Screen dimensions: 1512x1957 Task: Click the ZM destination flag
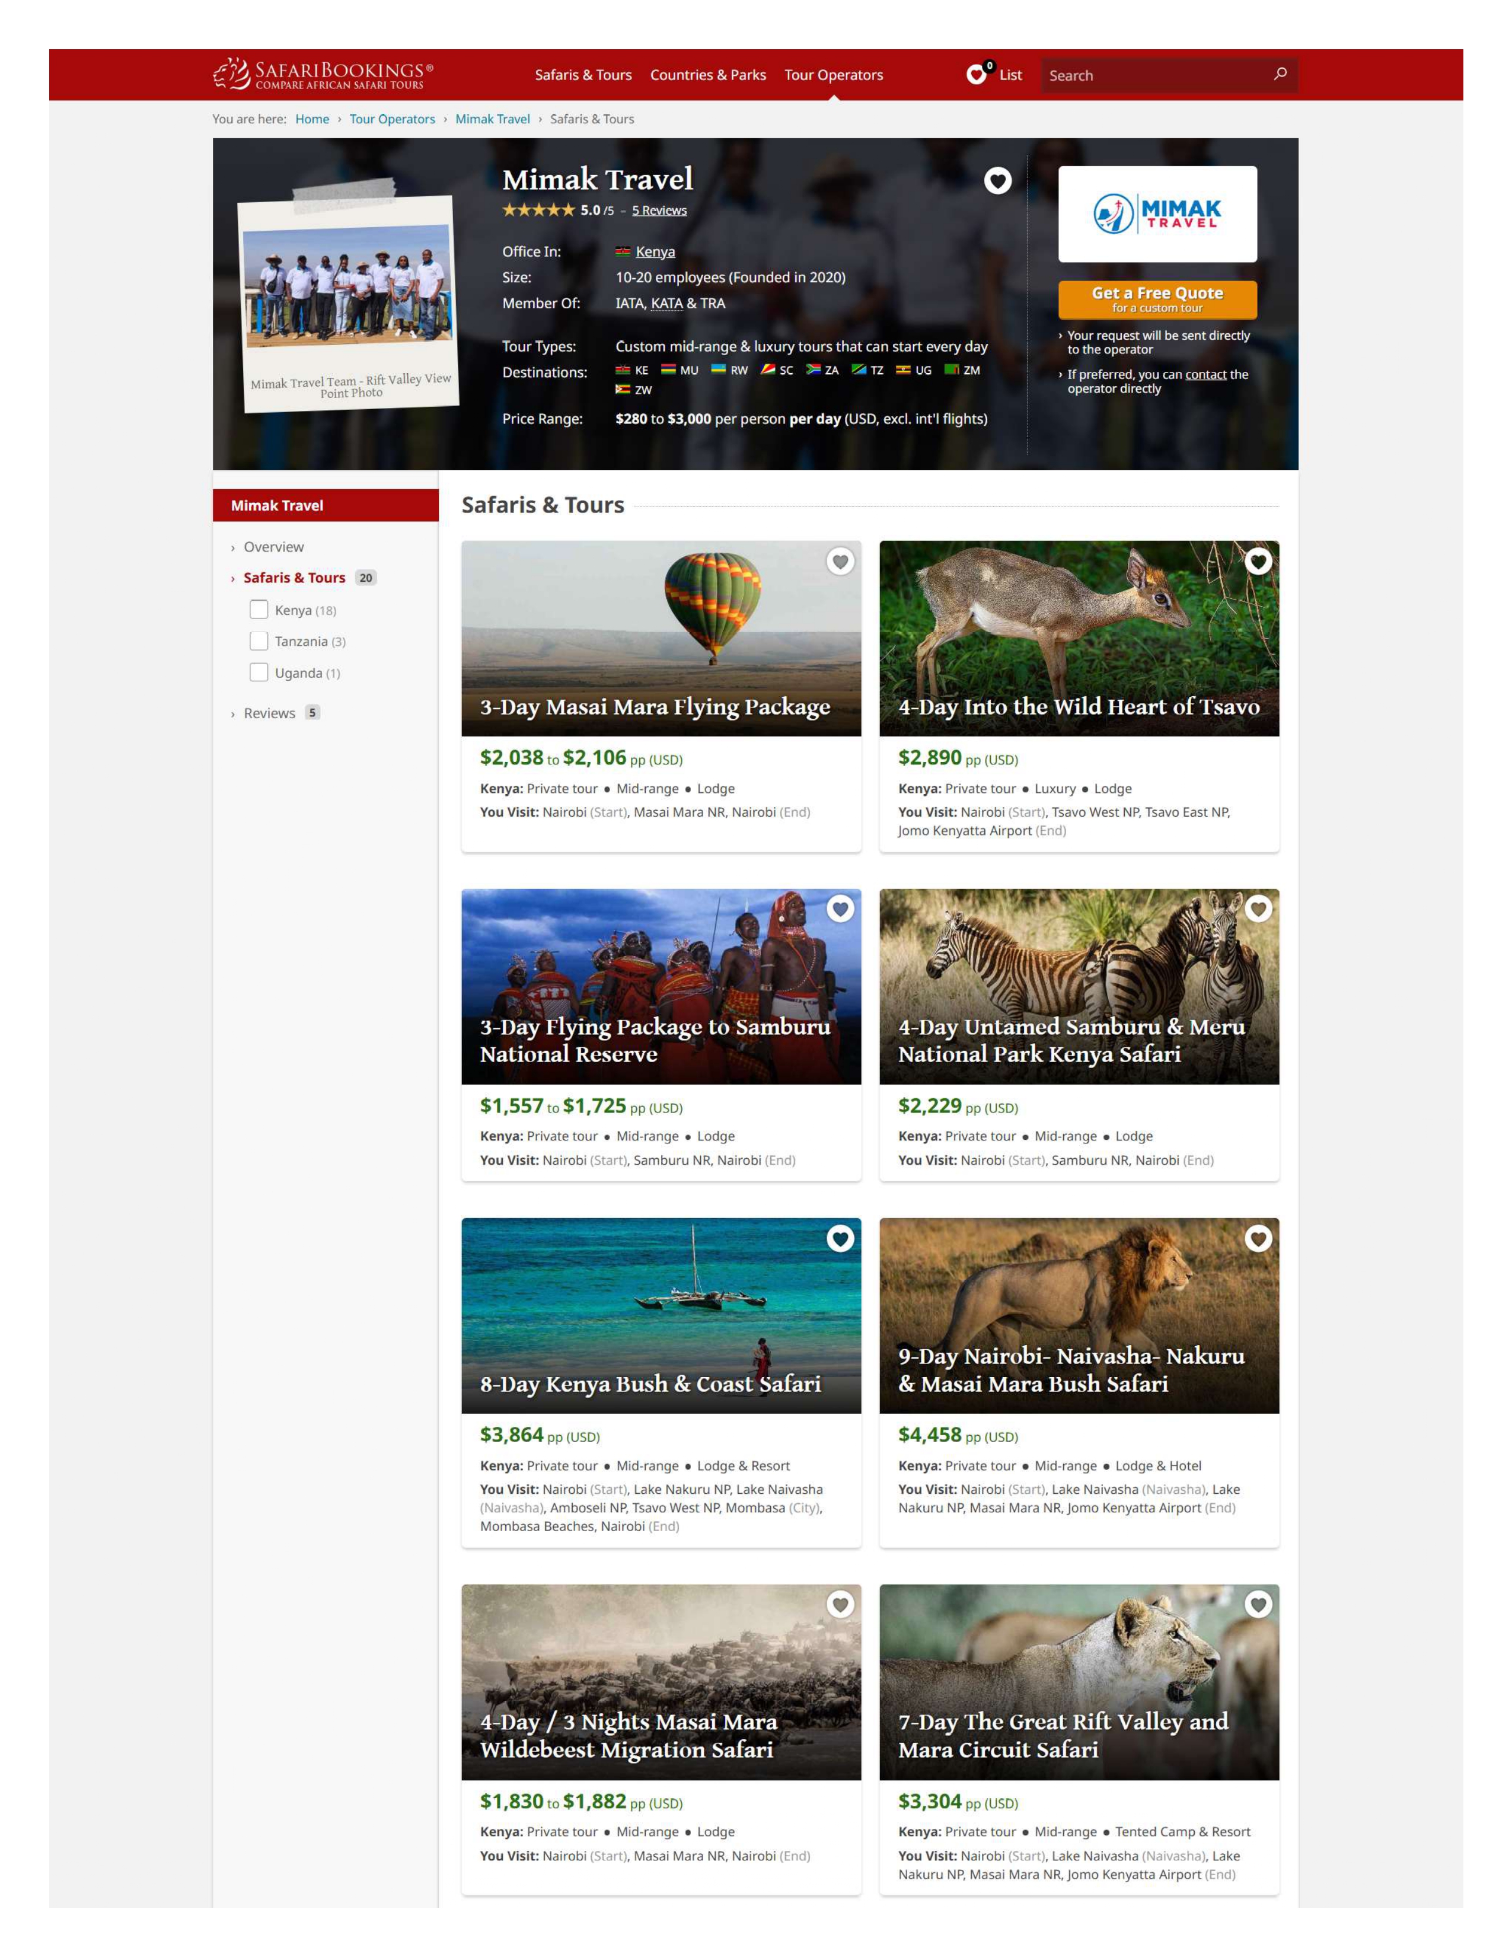pyautogui.click(x=952, y=369)
